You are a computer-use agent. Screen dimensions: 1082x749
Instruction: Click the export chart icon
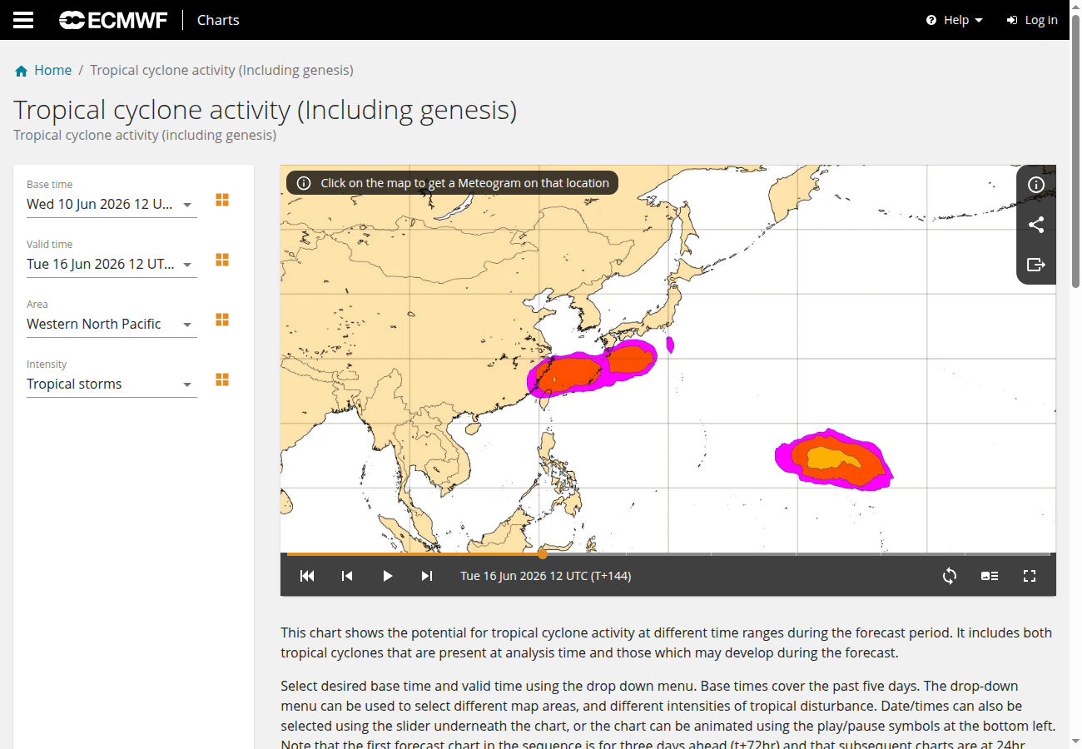tap(1036, 265)
